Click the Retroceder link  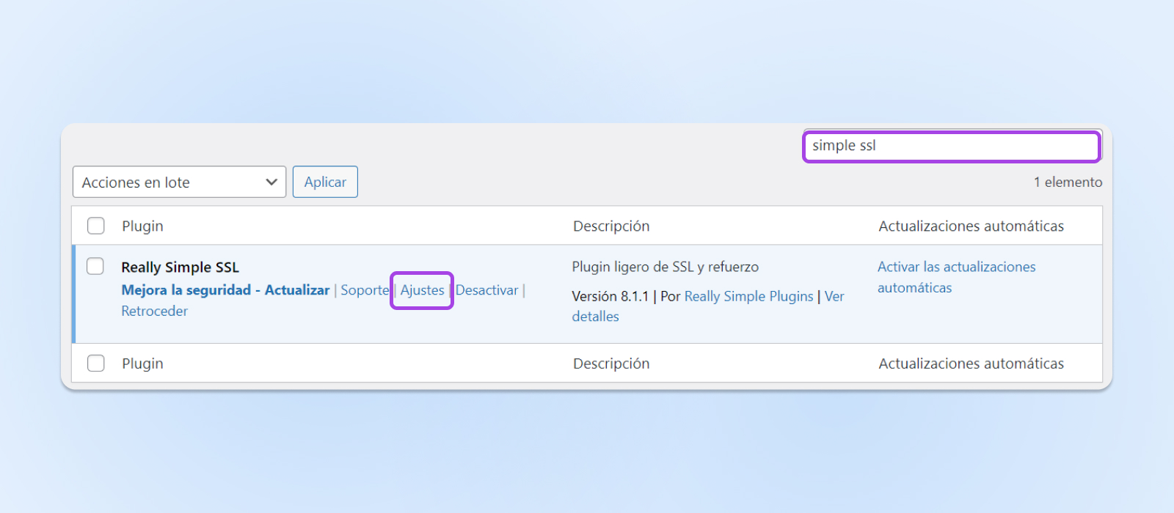154,311
